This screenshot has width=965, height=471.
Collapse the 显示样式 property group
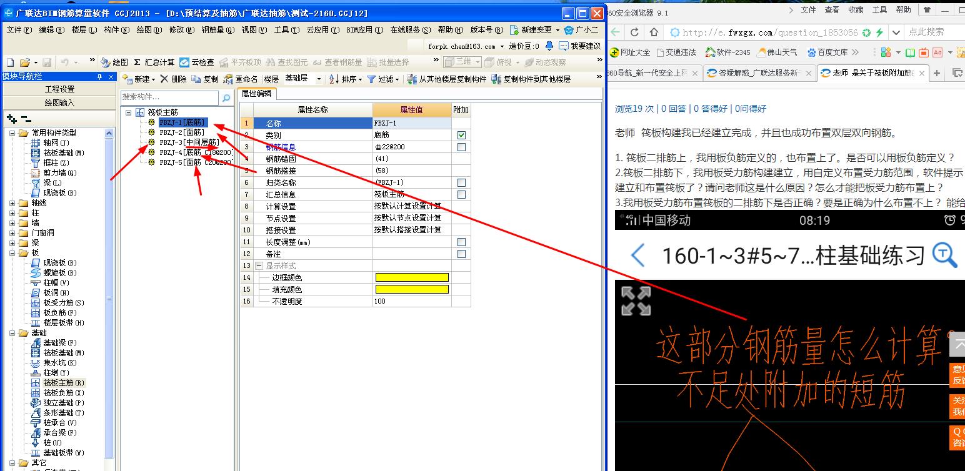259,265
